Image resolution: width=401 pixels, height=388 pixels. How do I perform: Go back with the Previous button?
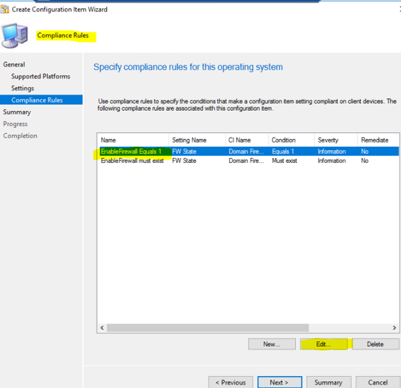tap(231, 382)
